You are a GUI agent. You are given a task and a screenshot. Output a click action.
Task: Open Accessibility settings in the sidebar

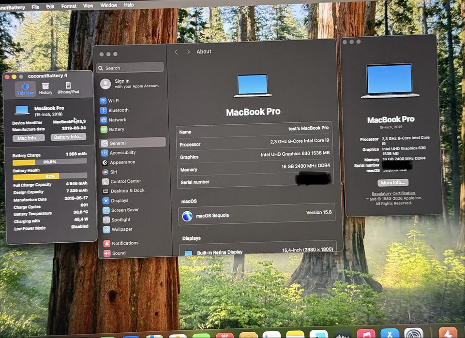(x=119, y=152)
